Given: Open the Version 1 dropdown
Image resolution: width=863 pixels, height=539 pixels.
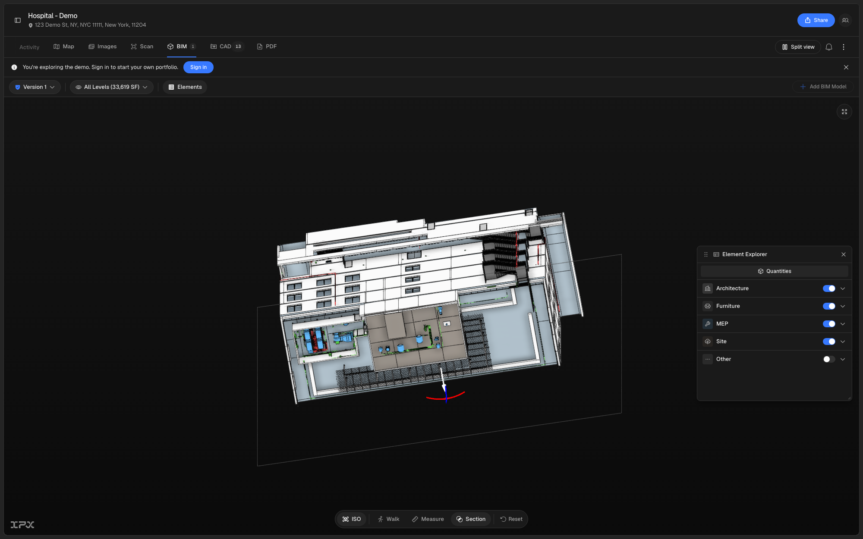Looking at the screenshot, I should tap(35, 87).
